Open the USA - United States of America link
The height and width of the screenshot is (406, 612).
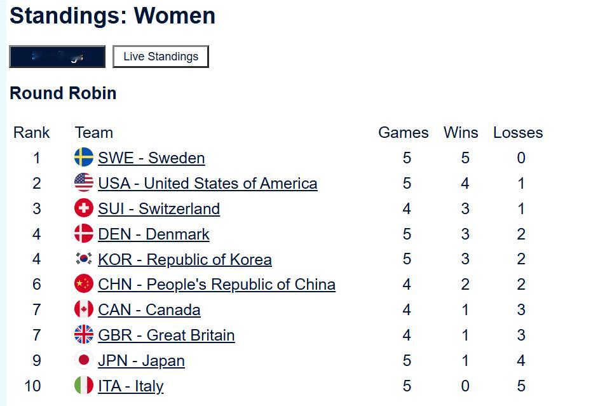207,184
